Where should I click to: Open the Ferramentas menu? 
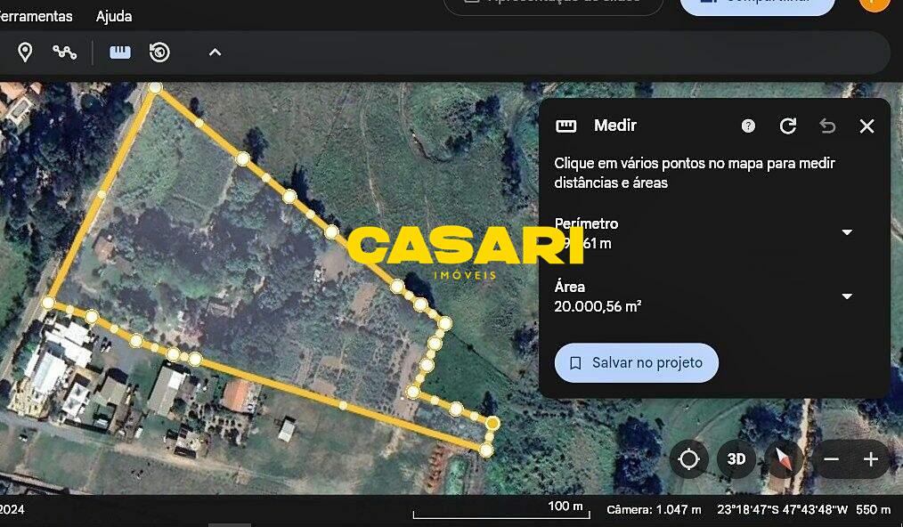point(36,16)
